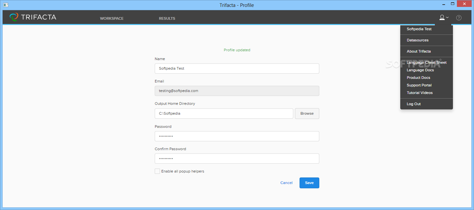This screenshot has width=474, height=210.
Task: Cancel profile editing
Action: tap(286, 183)
